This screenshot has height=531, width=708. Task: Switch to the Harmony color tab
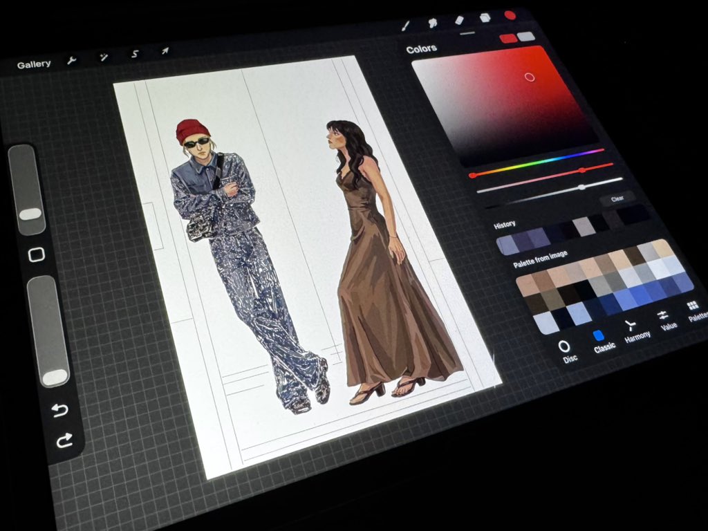pyautogui.click(x=635, y=331)
